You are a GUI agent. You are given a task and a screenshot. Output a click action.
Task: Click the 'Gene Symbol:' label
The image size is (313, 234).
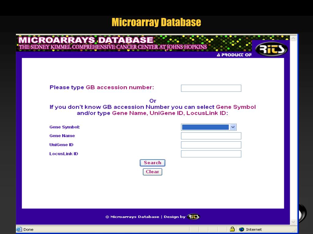point(65,127)
